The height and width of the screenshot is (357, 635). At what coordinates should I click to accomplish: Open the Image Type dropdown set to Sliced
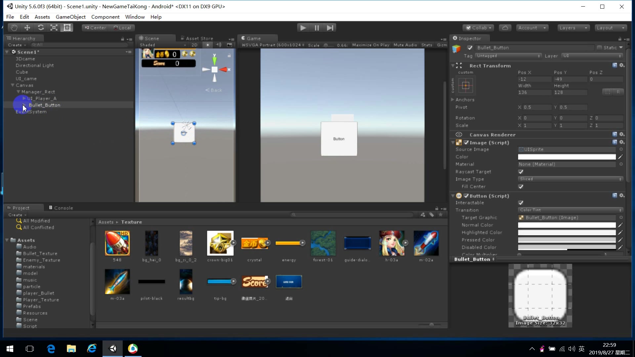tap(571, 179)
